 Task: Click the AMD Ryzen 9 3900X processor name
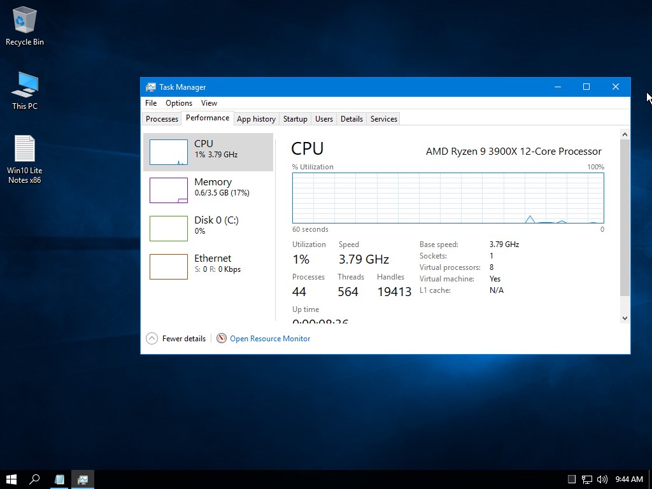tap(514, 152)
